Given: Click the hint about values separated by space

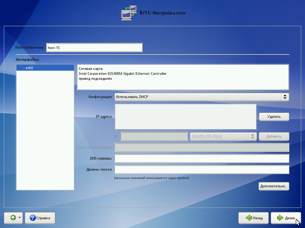Looking at the screenshot, I should pyautogui.click(x=151, y=178).
